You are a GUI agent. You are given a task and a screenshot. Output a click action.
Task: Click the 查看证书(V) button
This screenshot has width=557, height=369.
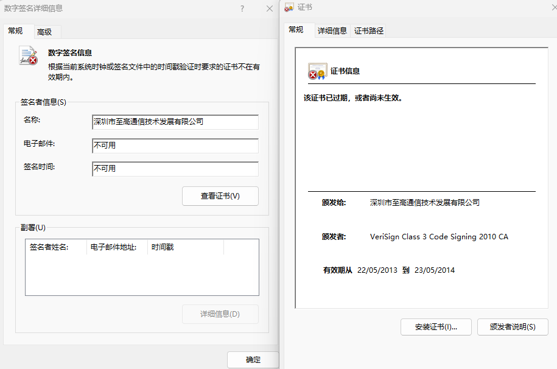(x=220, y=196)
